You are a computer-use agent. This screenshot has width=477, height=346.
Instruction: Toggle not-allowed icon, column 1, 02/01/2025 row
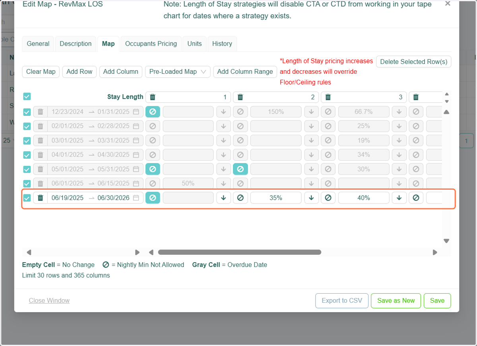point(153,126)
